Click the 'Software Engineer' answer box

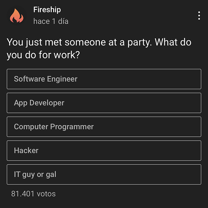[x=104, y=79]
